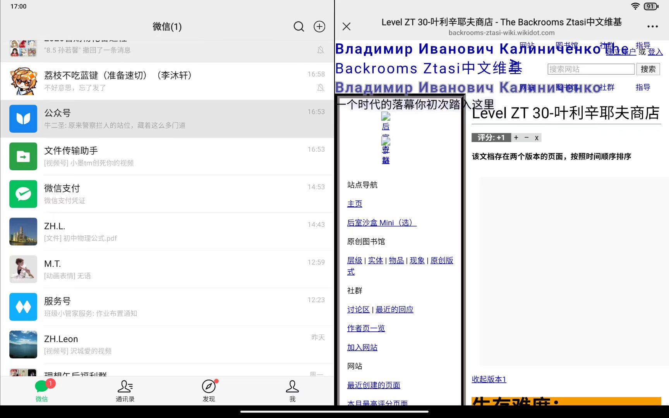
Task: Open the 主页 home link
Action: (x=355, y=204)
